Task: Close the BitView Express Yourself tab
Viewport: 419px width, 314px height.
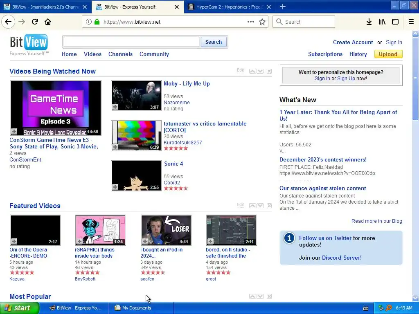Action: pos(177,7)
